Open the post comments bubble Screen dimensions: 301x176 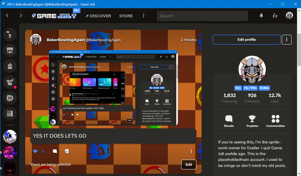55,152
